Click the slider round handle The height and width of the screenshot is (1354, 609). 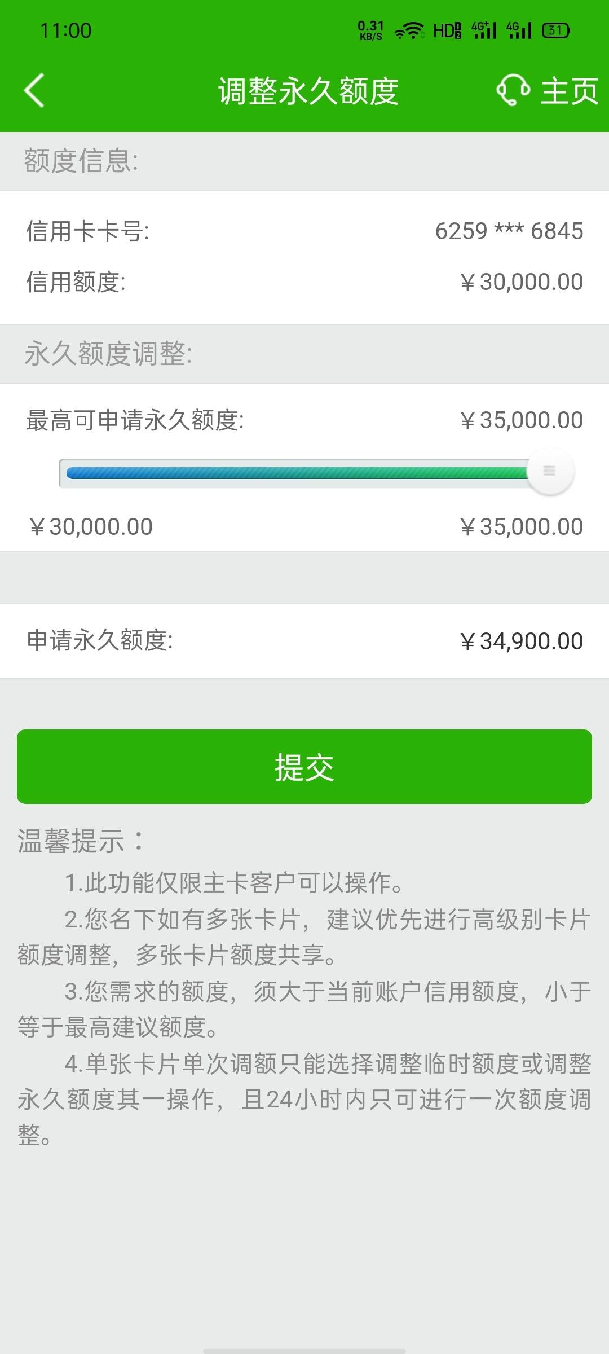(x=550, y=472)
